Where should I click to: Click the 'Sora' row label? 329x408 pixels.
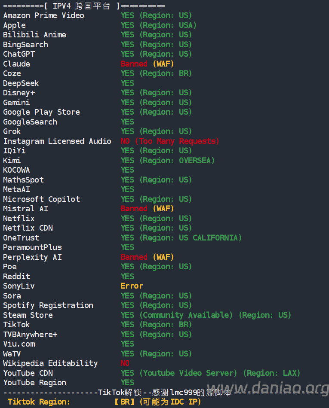12,296
